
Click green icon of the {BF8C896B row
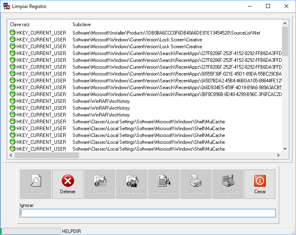(12, 94)
